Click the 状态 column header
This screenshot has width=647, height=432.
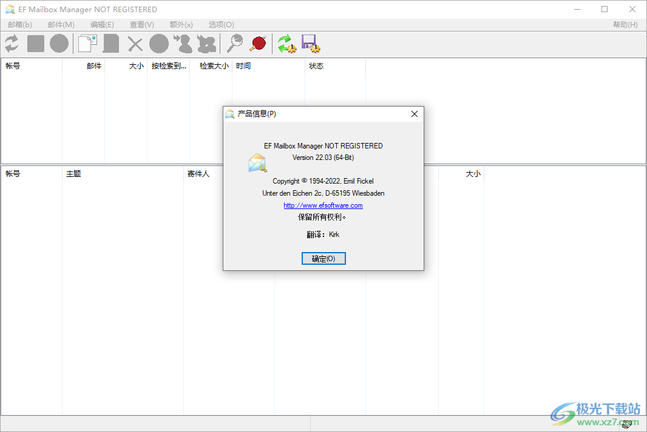pos(336,66)
